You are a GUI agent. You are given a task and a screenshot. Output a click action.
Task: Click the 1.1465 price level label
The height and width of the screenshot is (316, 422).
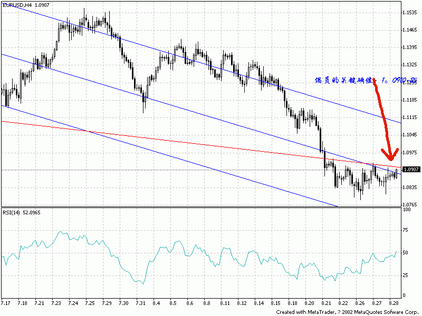click(x=410, y=30)
